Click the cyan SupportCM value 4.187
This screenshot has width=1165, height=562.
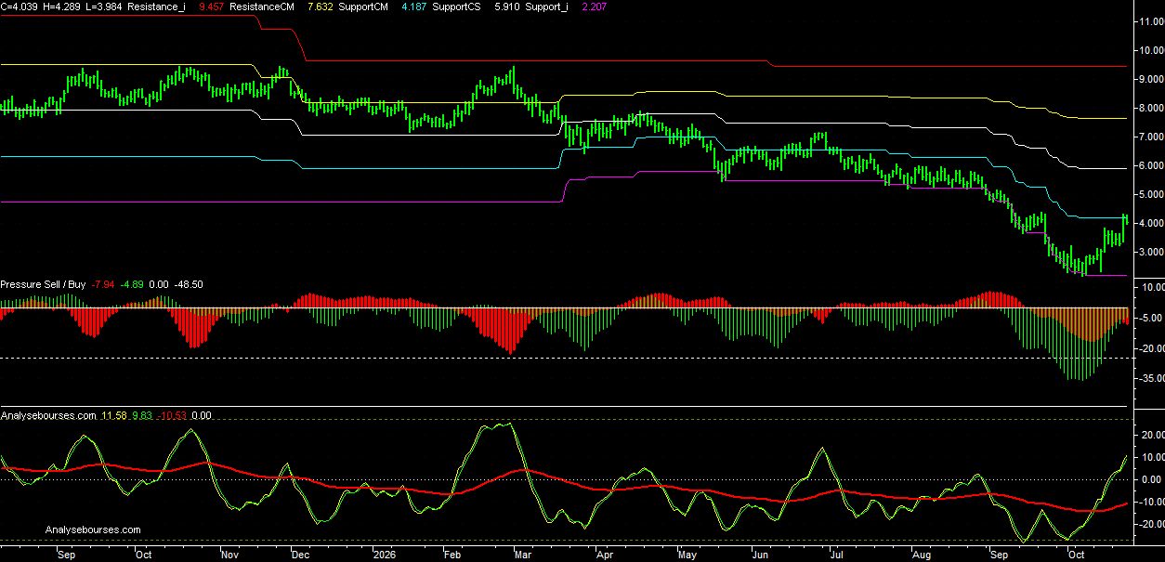coord(414,6)
